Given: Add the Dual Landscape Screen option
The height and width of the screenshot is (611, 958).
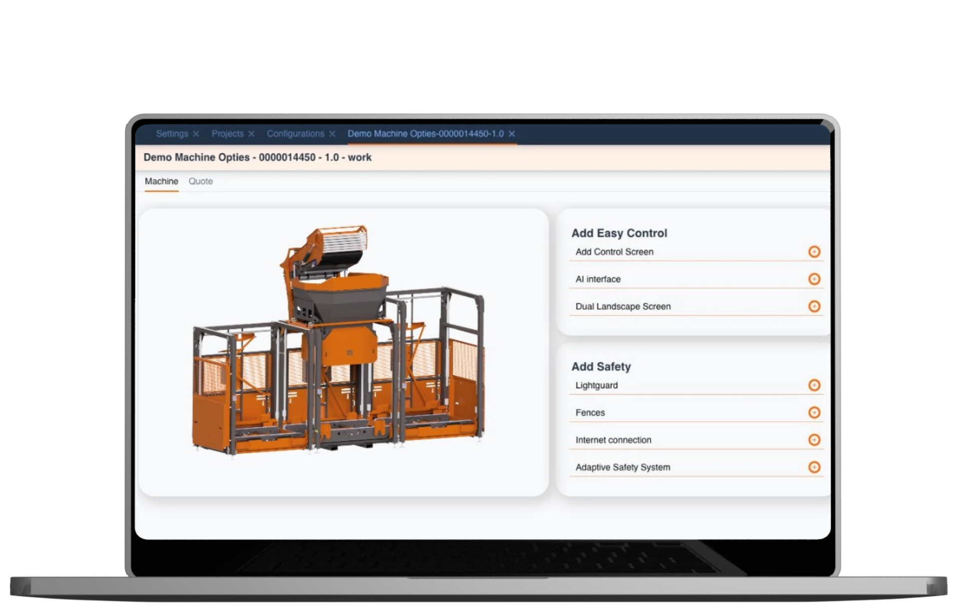Looking at the screenshot, I should (814, 306).
